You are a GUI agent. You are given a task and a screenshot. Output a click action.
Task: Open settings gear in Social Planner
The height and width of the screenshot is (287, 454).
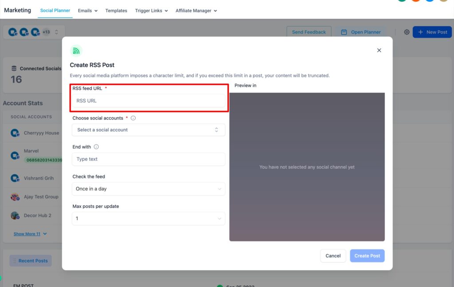(407, 32)
